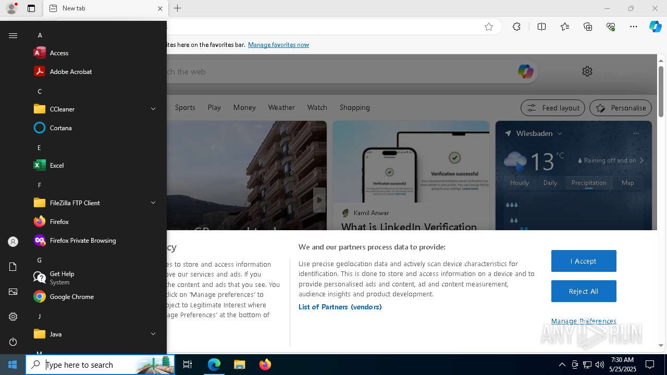Open Access from the Start menu

pos(96,53)
